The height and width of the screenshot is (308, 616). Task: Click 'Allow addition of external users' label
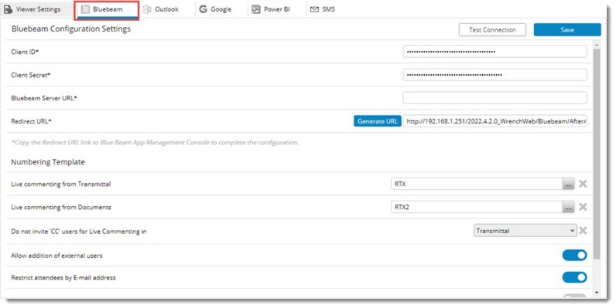(56, 256)
